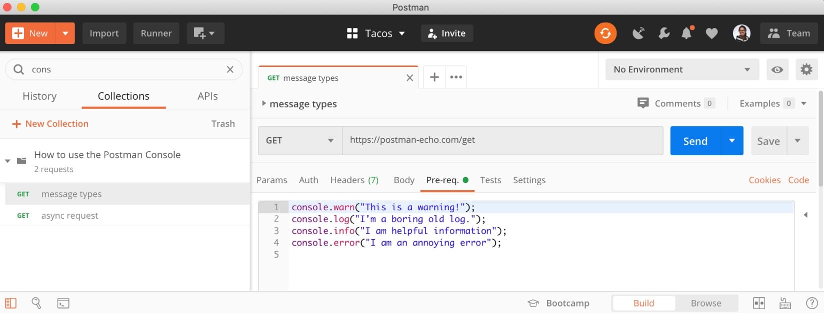The image size is (824, 313).
Task: Add a new request tab
Action: pos(434,77)
